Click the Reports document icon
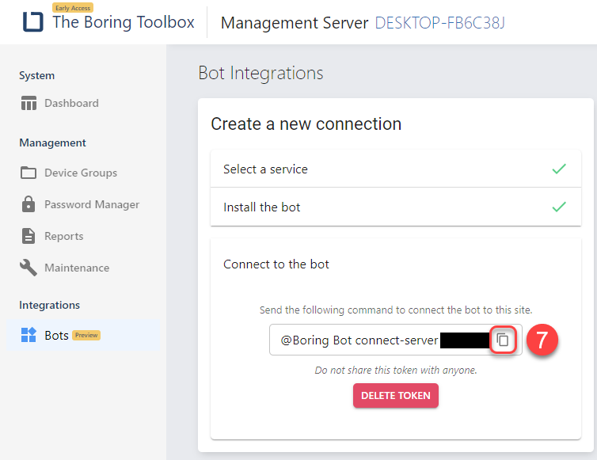Viewport: 597px width, 460px height. pyautogui.click(x=29, y=236)
